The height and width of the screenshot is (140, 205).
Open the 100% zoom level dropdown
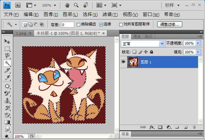click(x=55, y=5)
